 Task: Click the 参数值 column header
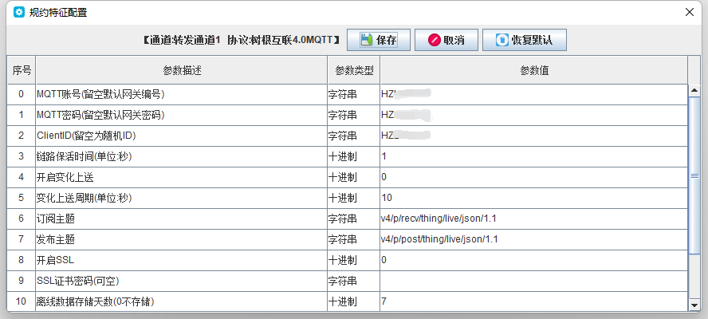(533, 70)
